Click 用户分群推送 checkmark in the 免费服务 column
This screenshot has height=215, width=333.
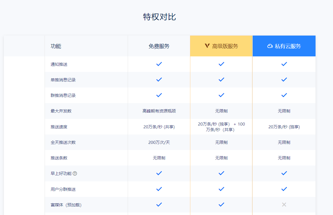[x=159, y=189]
